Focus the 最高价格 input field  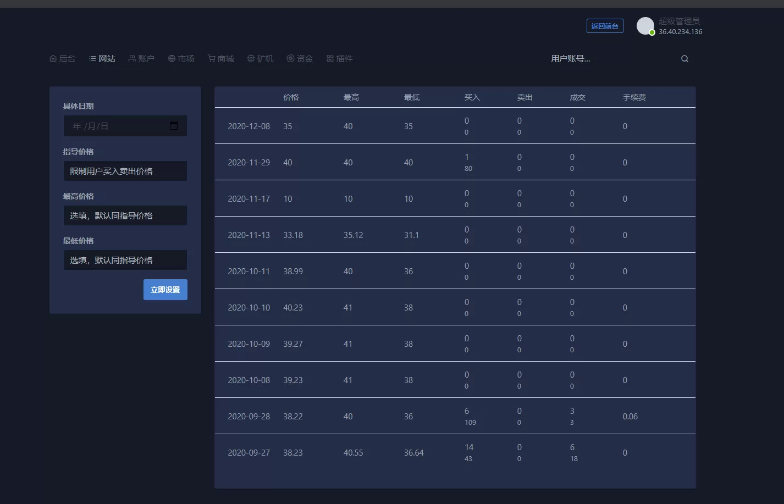tap(125, 215)
